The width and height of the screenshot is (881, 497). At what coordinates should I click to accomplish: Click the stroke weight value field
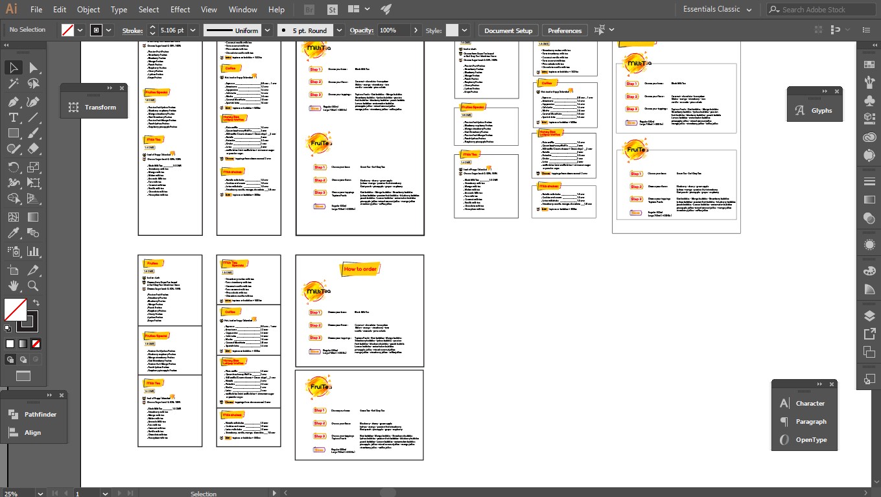coord(172,30)
